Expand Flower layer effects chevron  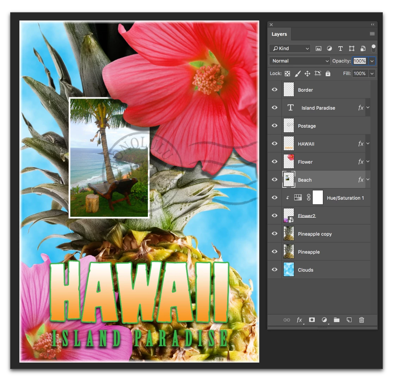[368, 162]
